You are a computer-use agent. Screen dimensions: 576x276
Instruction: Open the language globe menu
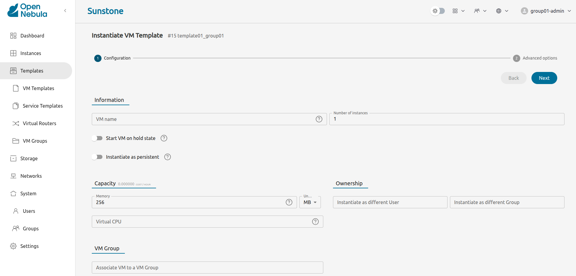[x=502, y=11]
